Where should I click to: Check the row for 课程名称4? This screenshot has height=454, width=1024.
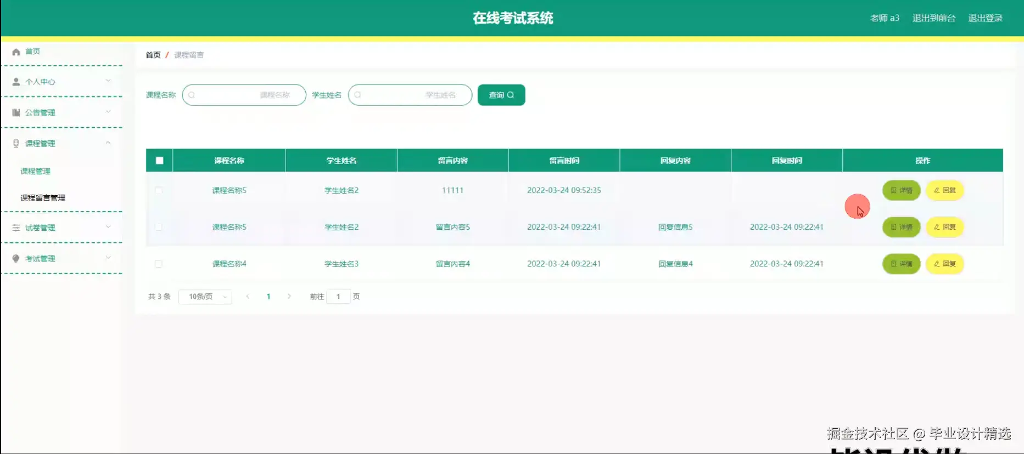pyautogui.click(x=159, y=264)
